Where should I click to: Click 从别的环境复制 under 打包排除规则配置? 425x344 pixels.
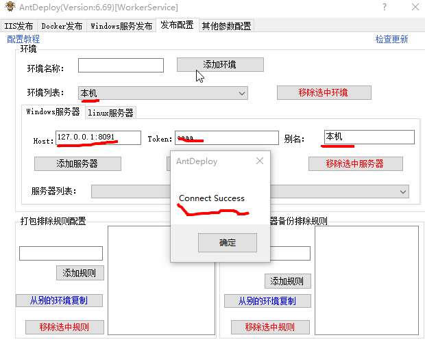(59, 300)
